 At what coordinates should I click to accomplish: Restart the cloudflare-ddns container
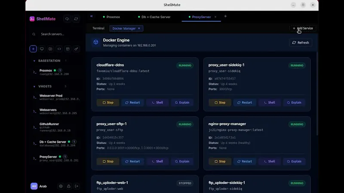click(x=132, y=103)
